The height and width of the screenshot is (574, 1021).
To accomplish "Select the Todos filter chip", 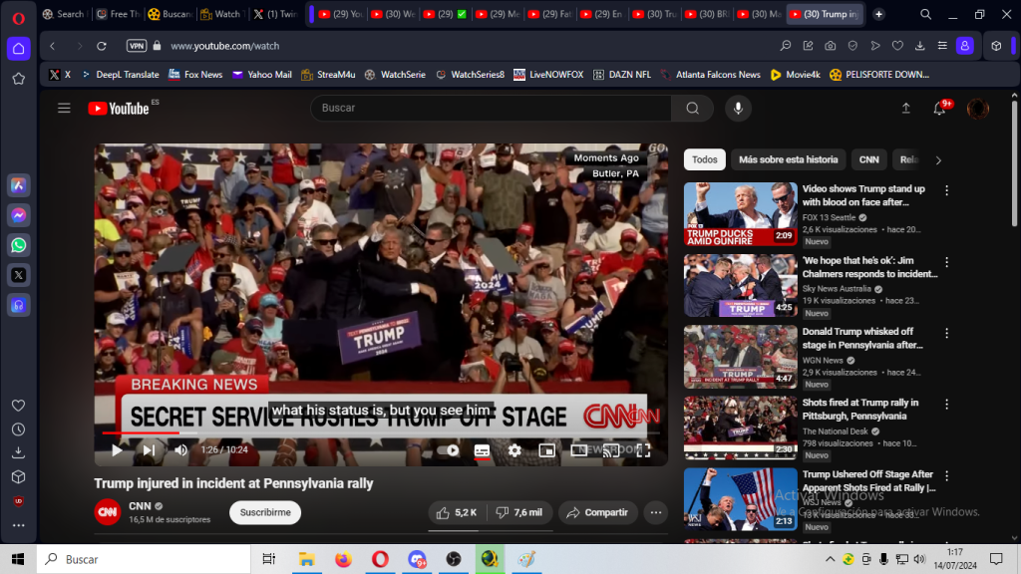I will [x=705, y=159].
